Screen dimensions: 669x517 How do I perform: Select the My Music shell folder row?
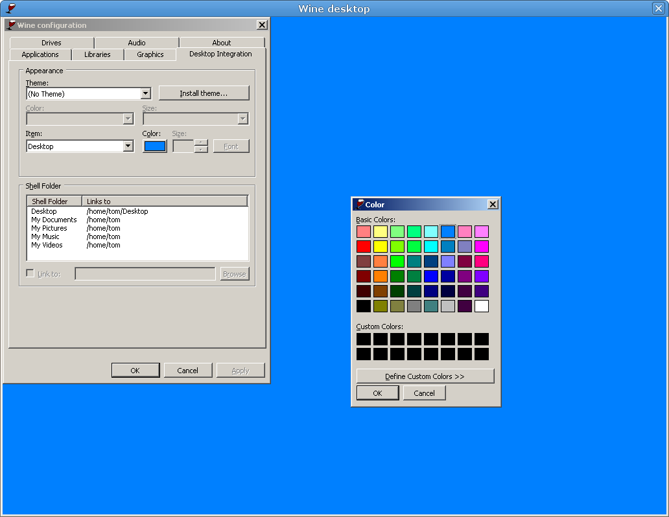(x=137, y=236)
